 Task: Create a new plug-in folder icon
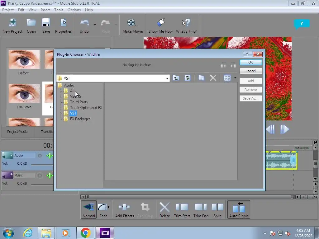click(x=202, y=78)
